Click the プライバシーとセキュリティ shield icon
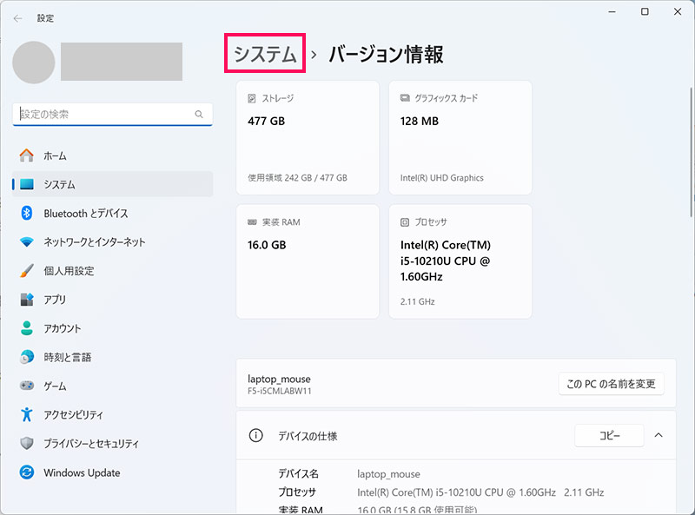This screenshot has height=515, width=695. [x=27, y=443]
